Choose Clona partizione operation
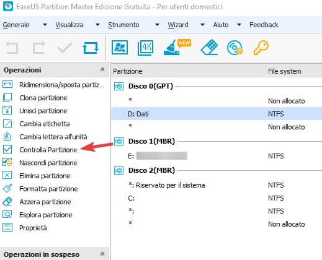 (43, 98)
